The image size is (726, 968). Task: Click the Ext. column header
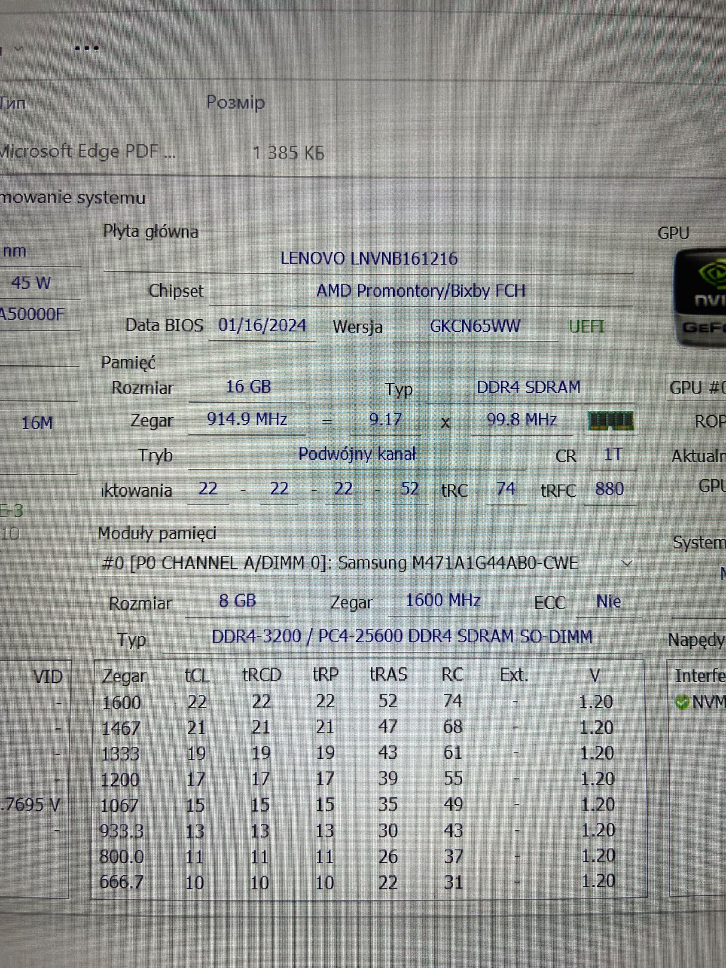pos(514,675)
